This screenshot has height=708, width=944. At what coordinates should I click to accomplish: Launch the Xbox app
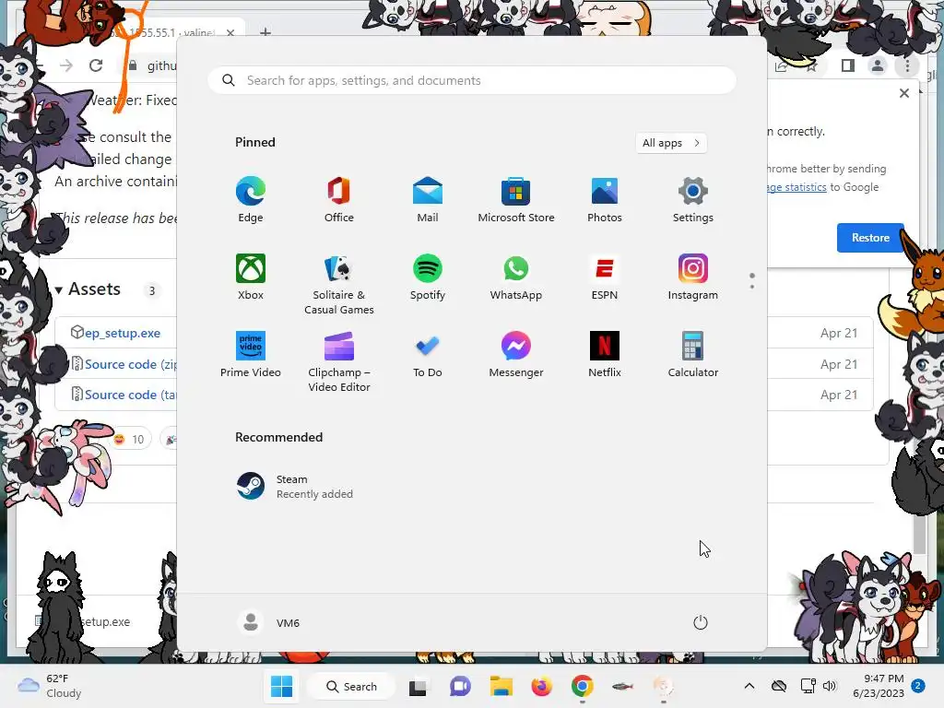(x=251, y=277)
